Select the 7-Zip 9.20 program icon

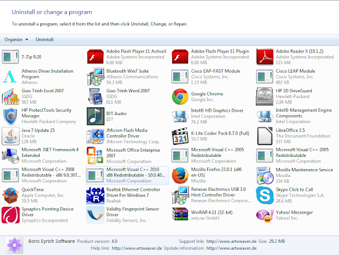[10, 57]
